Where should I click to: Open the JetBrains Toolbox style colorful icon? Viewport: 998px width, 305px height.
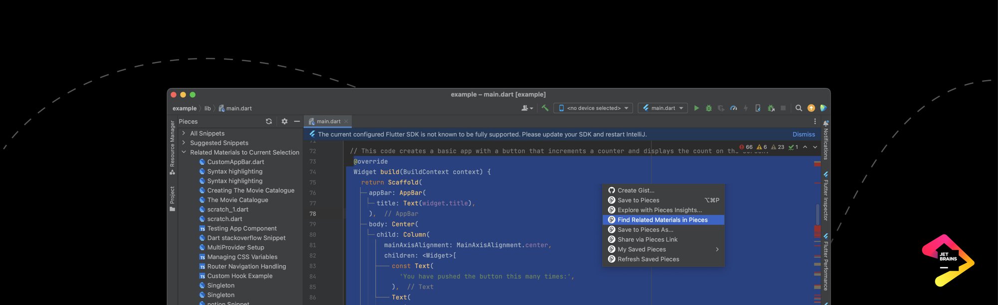tap(823, 108)
